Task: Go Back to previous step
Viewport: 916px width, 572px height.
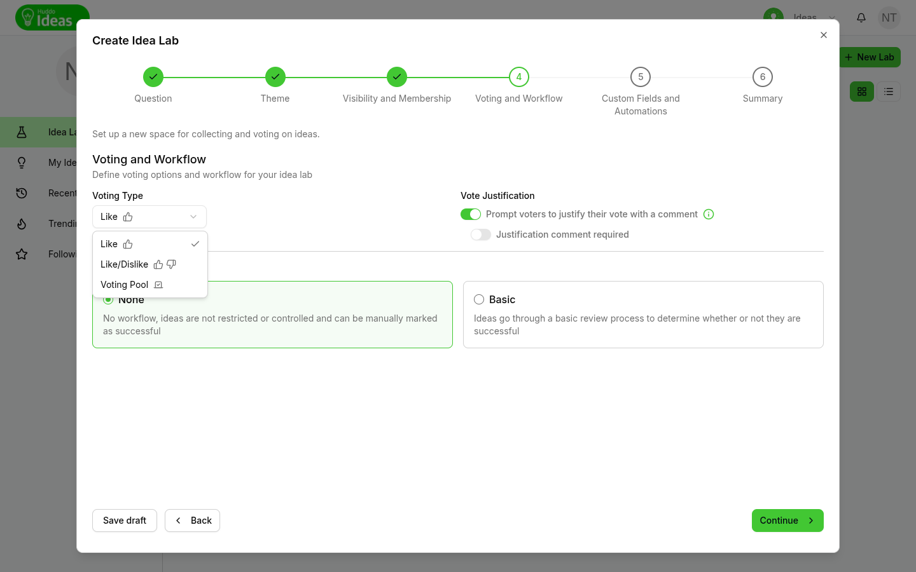Action: coord(193,521)
